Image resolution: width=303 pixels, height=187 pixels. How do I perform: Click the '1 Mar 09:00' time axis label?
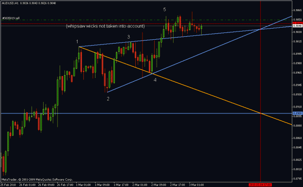(x=102, y=185)
